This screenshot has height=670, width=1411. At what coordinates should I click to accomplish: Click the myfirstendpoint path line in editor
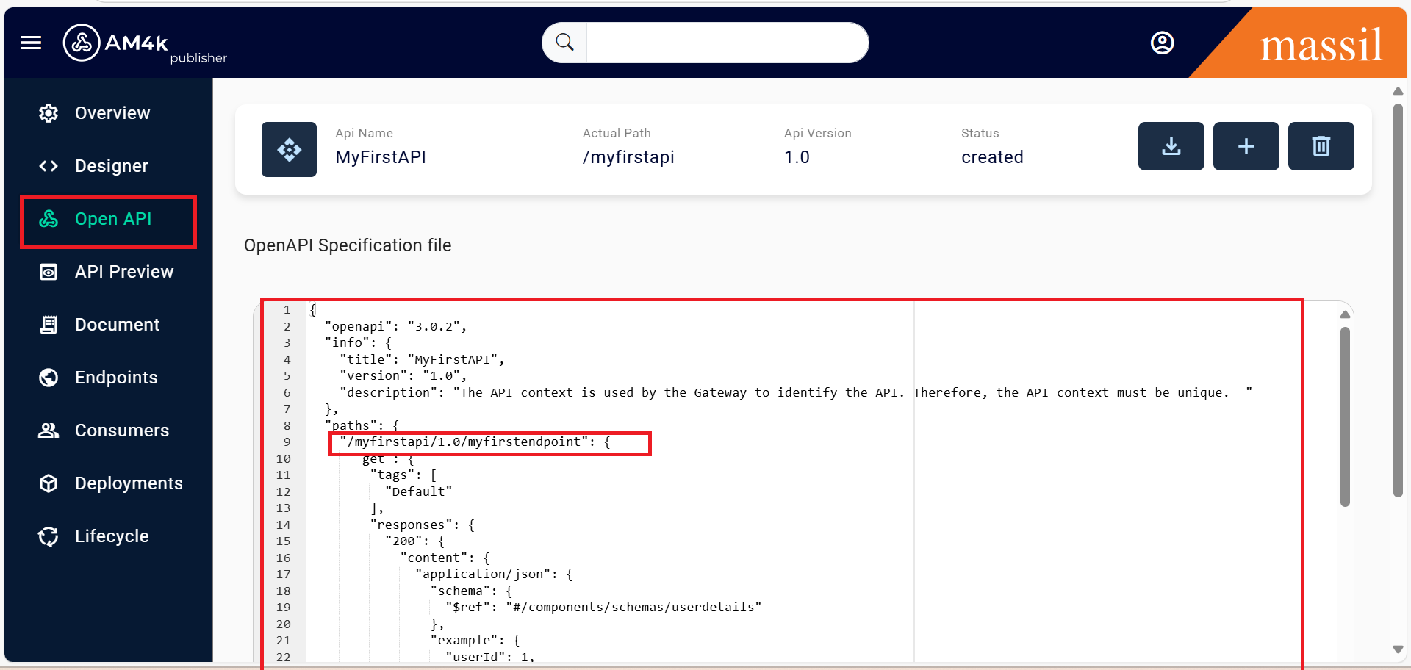tap(474, 442)
